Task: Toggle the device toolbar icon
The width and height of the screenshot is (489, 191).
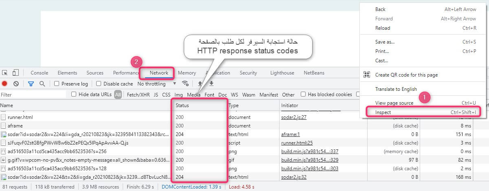Action: coord(15,73)
